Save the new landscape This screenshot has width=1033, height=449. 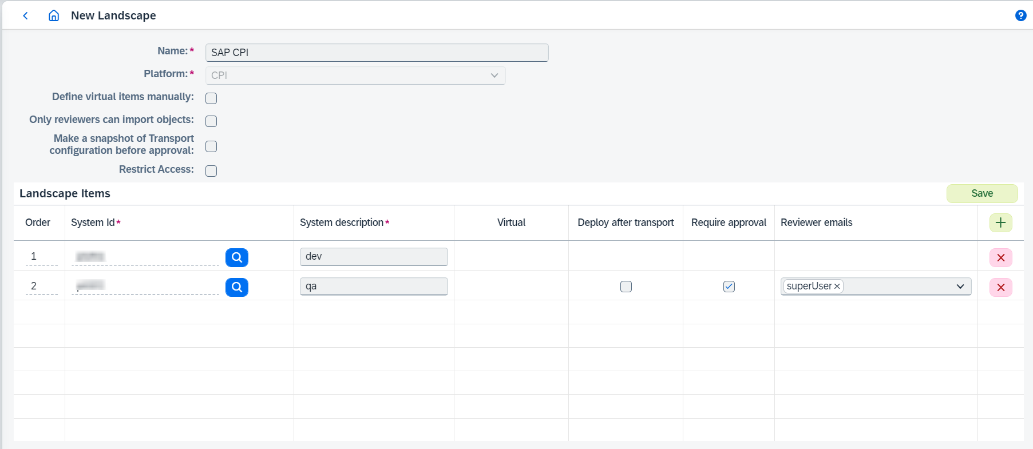click(x=982, y=193)
